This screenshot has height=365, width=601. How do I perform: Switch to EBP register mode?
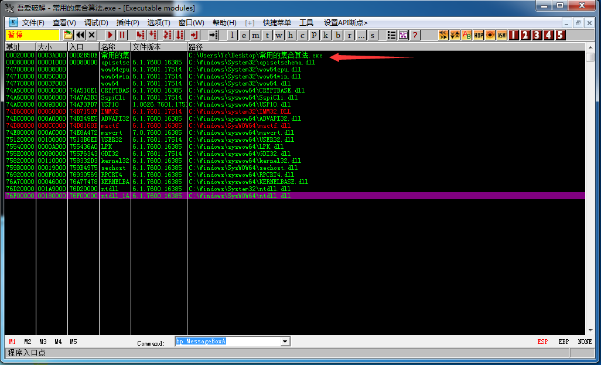tap(563, 342)
